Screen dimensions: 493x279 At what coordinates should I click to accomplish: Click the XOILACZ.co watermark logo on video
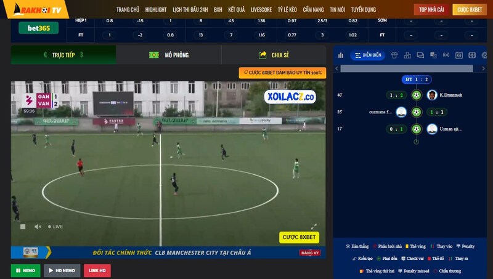point(290,97)
